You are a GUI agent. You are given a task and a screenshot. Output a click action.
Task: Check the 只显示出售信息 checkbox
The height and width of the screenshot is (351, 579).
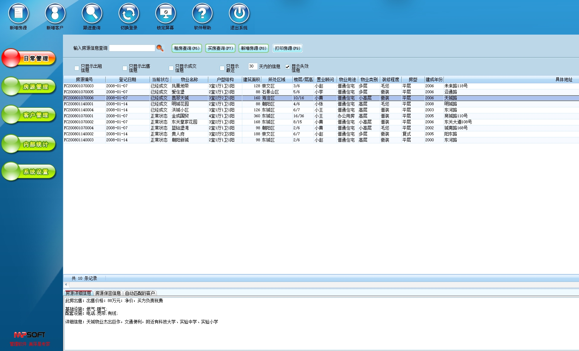point(125,68)
